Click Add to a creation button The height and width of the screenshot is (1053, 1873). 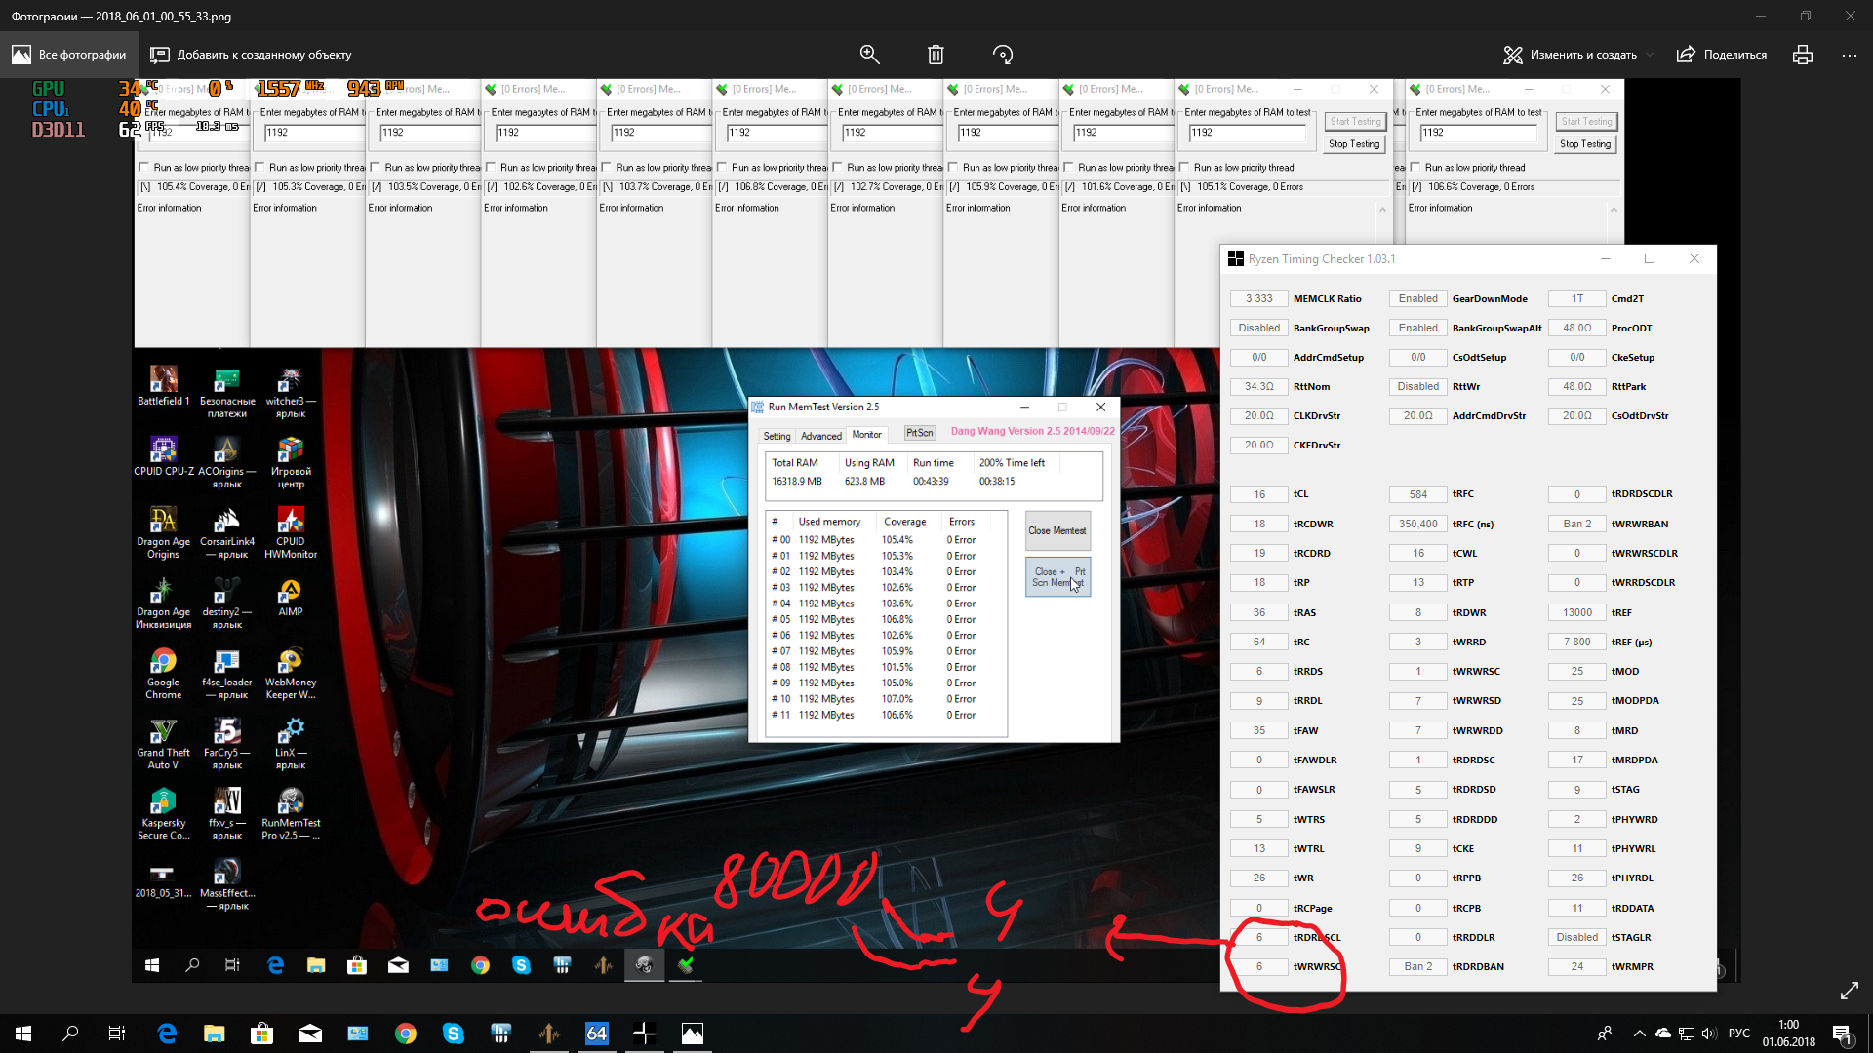[x=252, y=55]
